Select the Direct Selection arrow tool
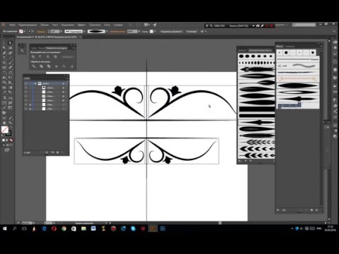Image resolution: width=339 pixels, height=254 pixels. pyautogui.click(x=10, y=43)
